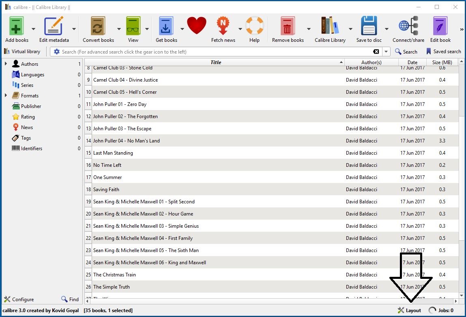Open the Fetch news dropdown arrow
Image resolution: width=466 pixels, height=317 pixels.
pyautogui.click(x=240, y=29)
